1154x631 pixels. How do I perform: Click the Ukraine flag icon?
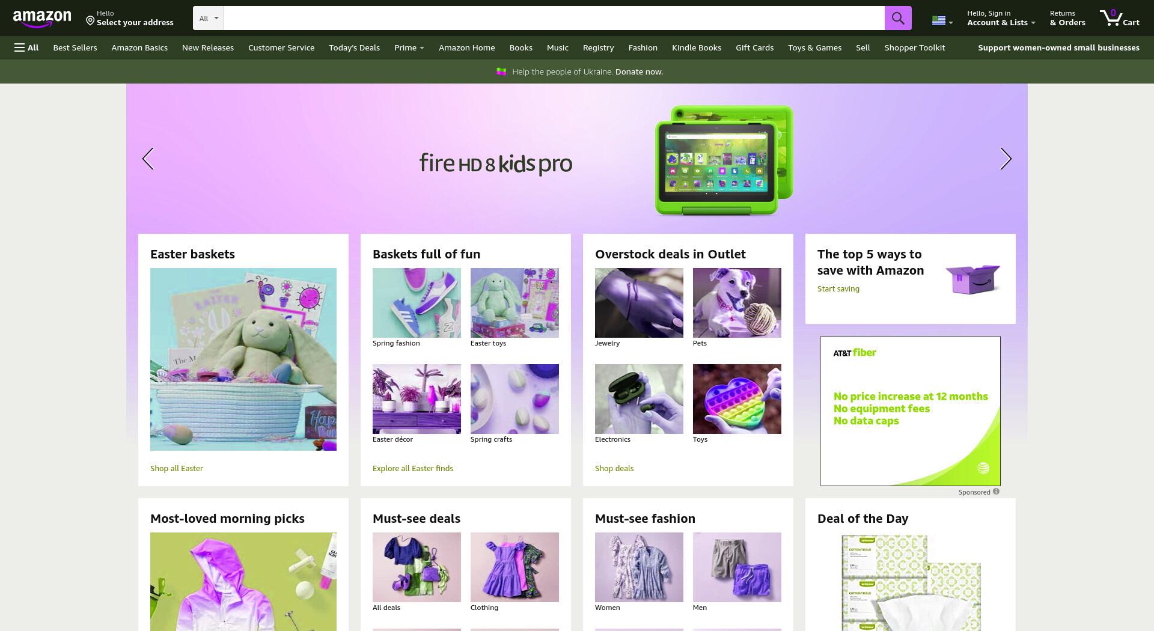point(501,72)
